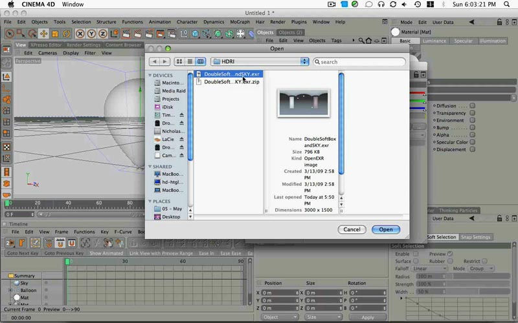
Task: Collapse the DEVICES sidebar section
Action: (x=150, y=75)
